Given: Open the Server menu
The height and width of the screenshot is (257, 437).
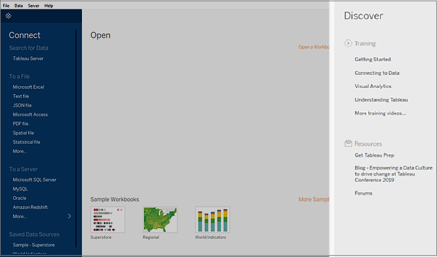Looking at the screenshot, I should 33,5.
